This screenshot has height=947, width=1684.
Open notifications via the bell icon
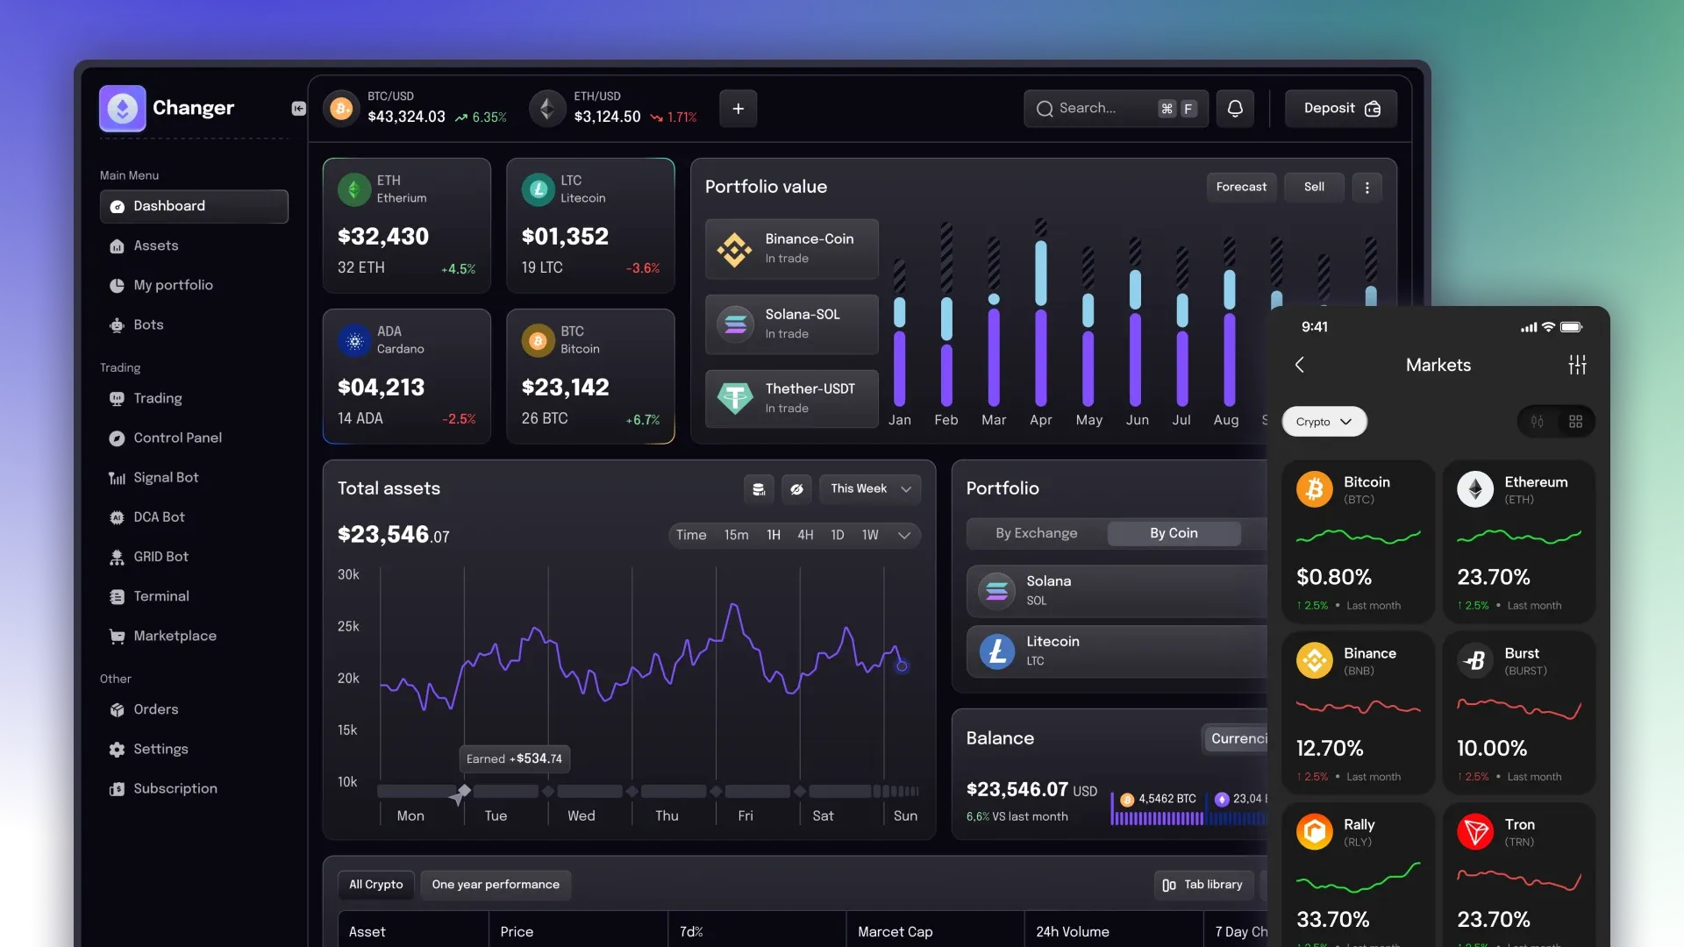1235,108
